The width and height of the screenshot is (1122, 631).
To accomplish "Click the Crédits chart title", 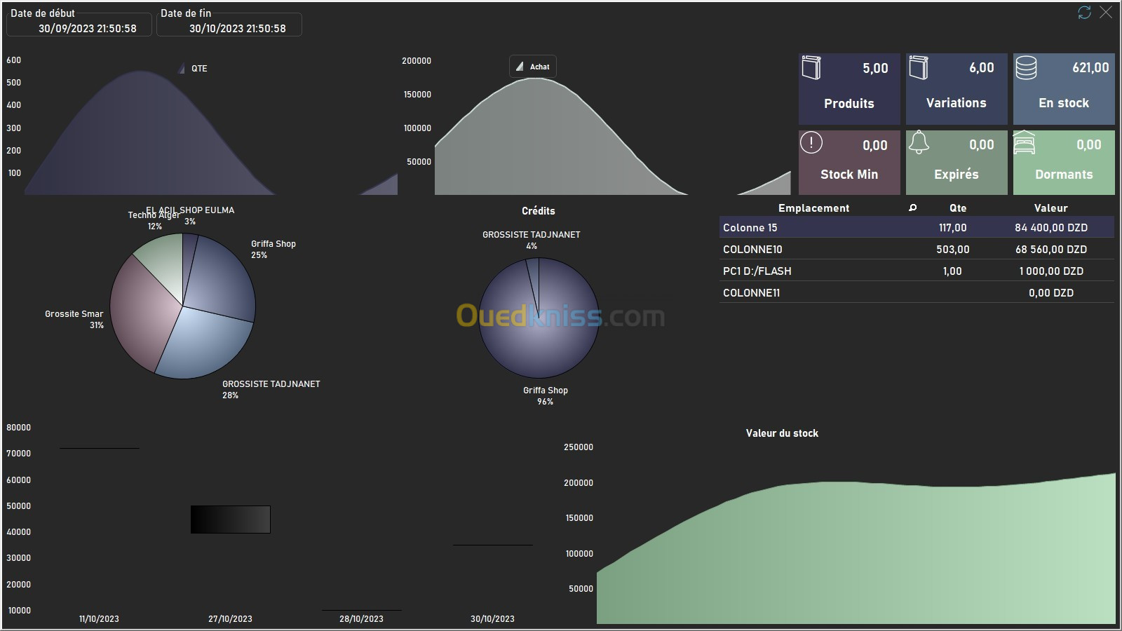I will click(539, 211).
